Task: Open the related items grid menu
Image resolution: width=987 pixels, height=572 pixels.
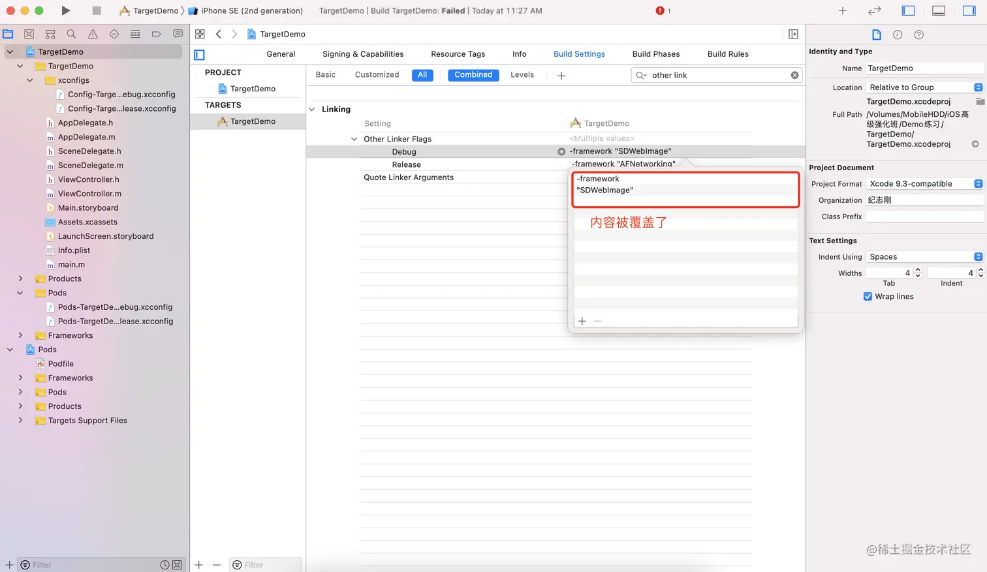Action: (200, 34)
